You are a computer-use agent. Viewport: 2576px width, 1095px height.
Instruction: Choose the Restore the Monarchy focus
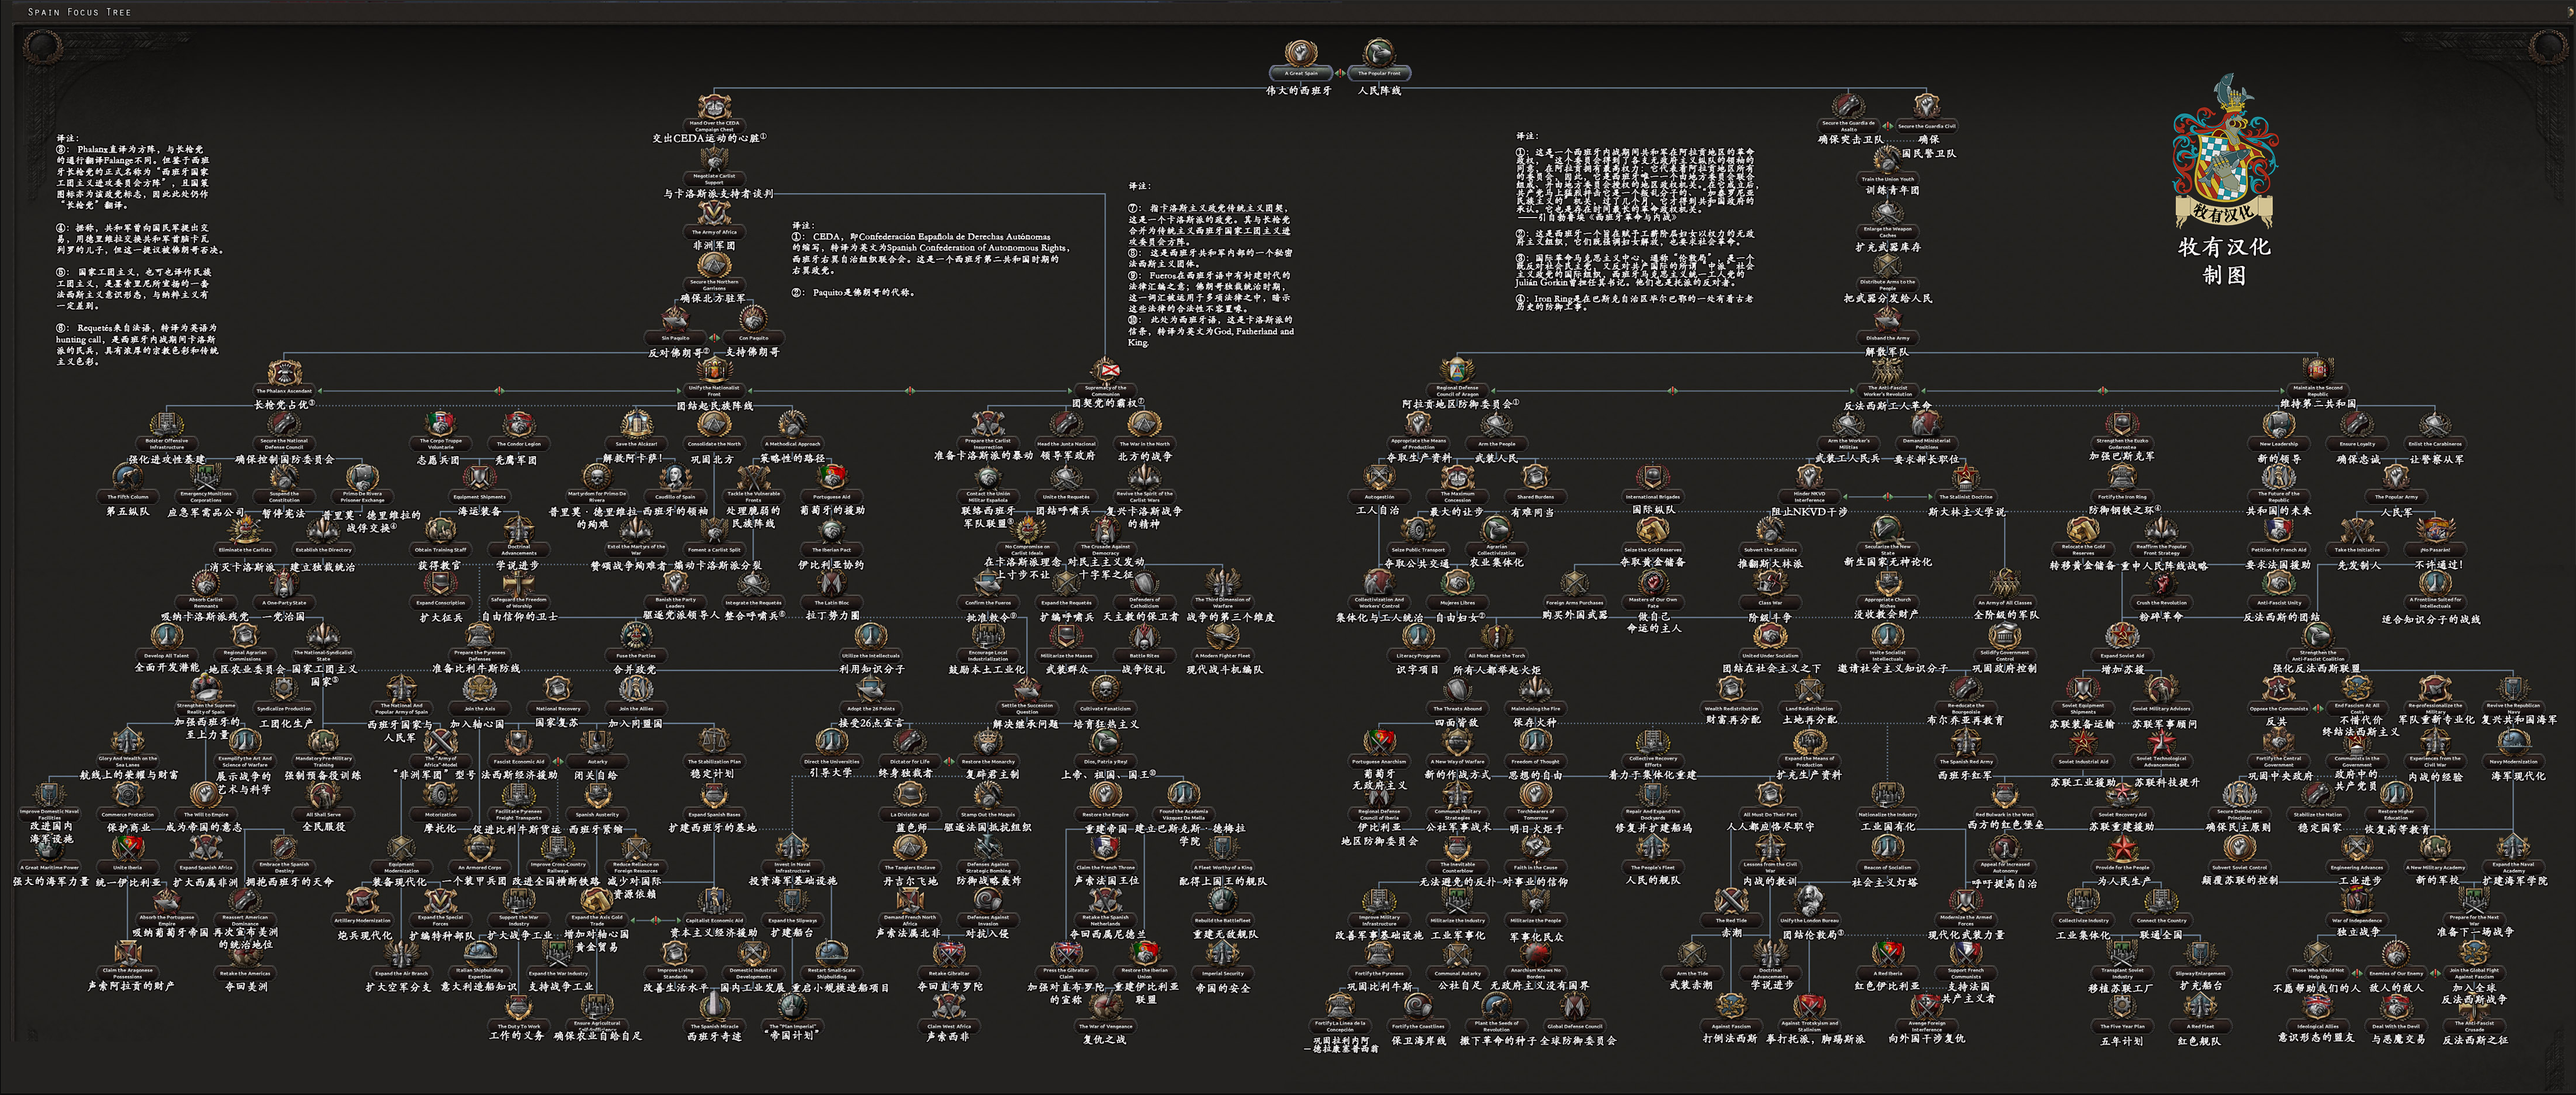[x=988, y=748]
